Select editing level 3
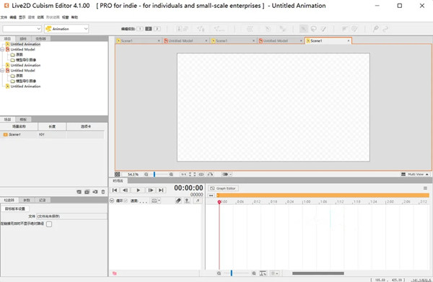The width and height of the screenshot is (433, 282). tap(157, 29)
